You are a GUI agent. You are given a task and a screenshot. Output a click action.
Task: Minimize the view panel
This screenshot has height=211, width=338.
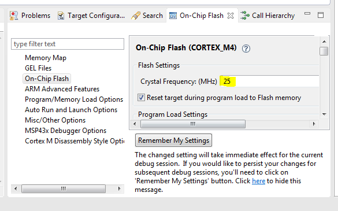coord(307,14)
